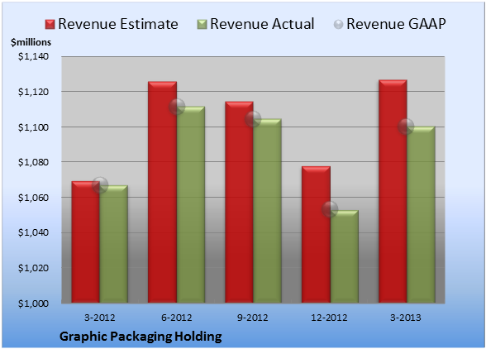The image size is (486, 349).
Task: Click the '$1,080' y-axis value
Action: pos(33,162)
